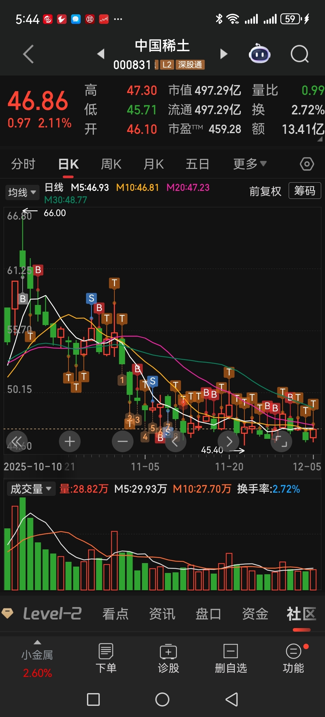Screen dimensions: 325x717
Task: Switch to next stock with right triangle
Action: click(x=224, y=54)
